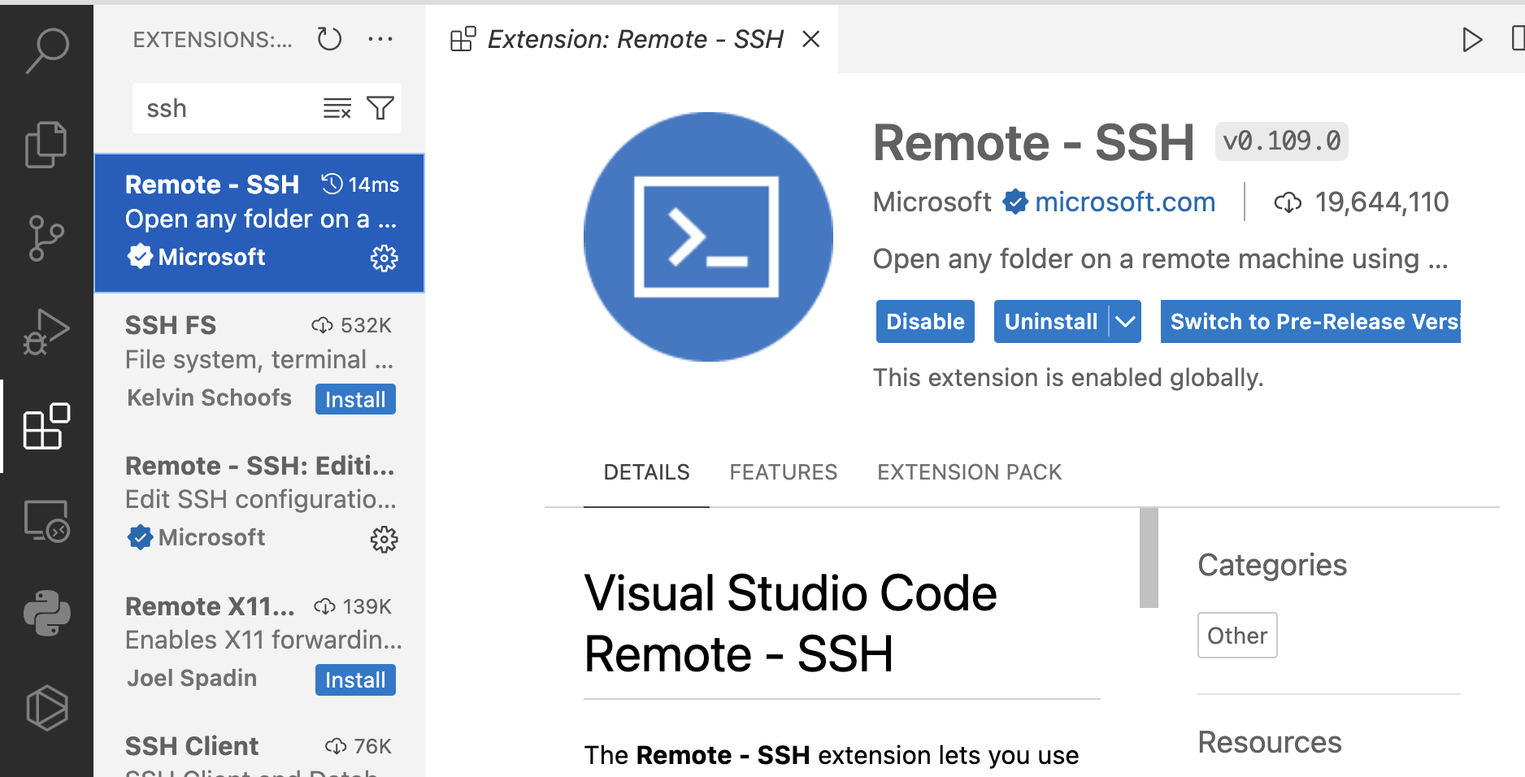Select the Remote - SSH list entry

coord(259,223)
